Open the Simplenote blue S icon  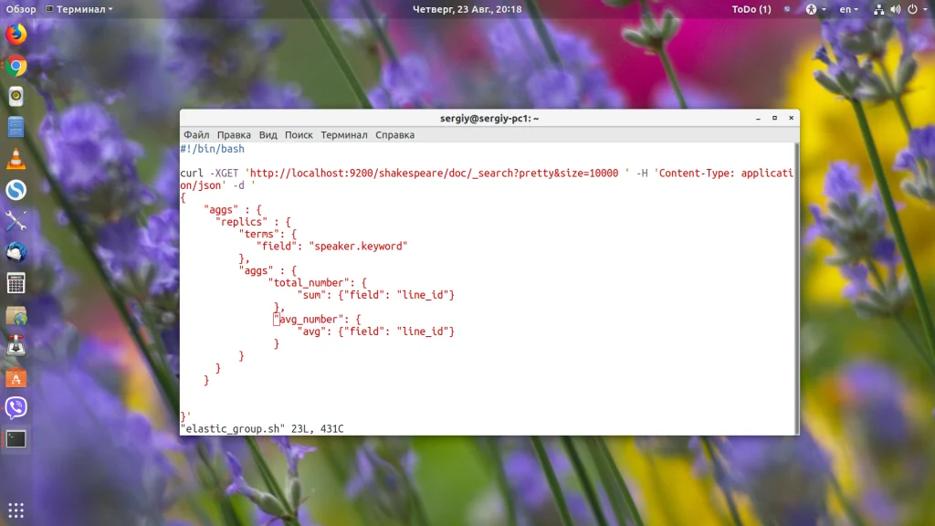[16, 190]
